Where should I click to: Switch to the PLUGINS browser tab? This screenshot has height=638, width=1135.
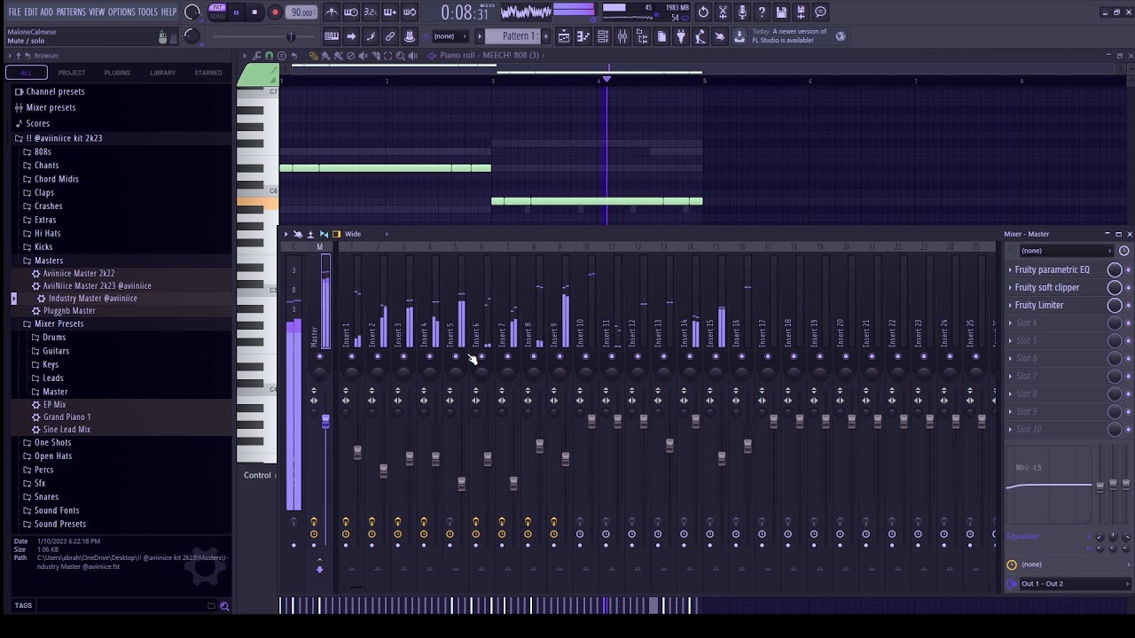tap(117, 73)
